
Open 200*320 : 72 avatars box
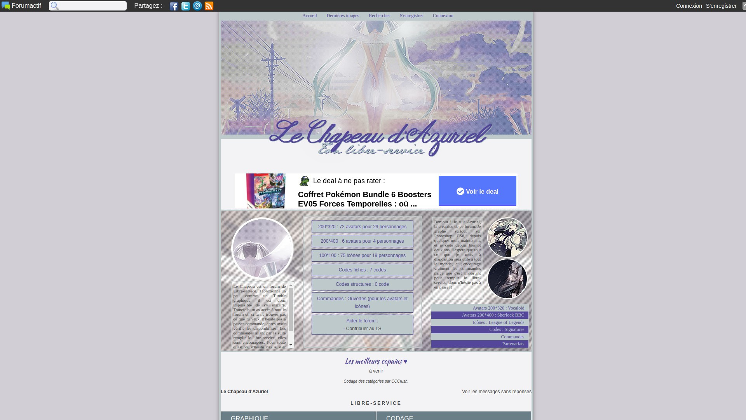(x=362, y=227)
